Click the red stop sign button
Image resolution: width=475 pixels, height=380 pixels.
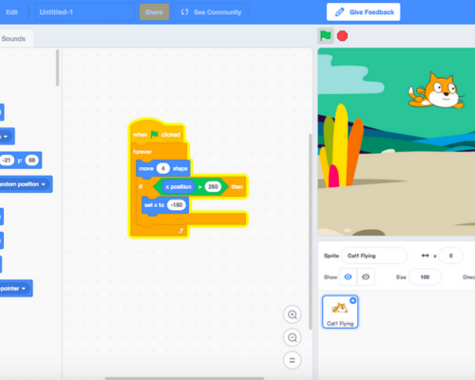click(x=342, y=36)
